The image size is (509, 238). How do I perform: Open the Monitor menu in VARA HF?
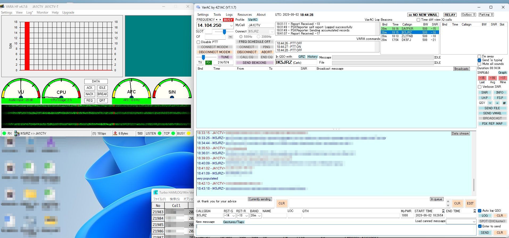tap(42, 12)
